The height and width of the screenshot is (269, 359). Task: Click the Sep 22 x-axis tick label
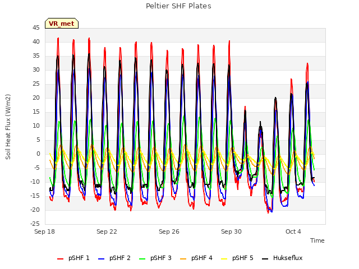point(107,231)
